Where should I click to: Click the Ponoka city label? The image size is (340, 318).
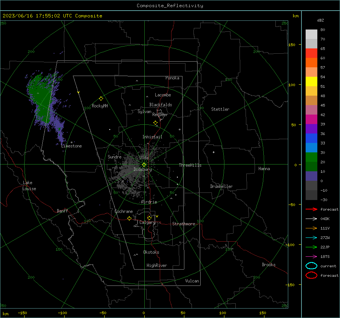[x=172, y=78]
